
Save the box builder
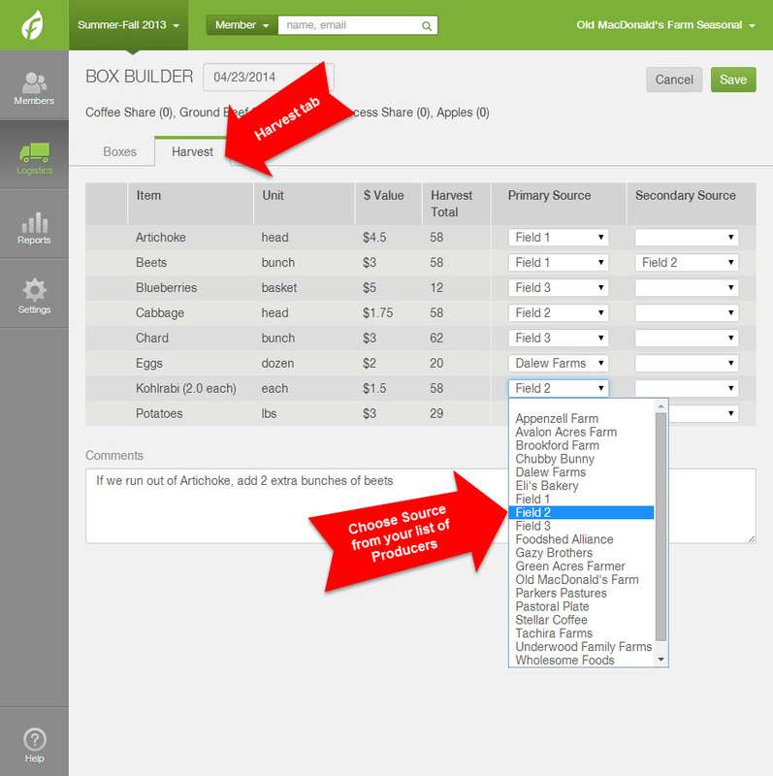[x=733, y=80]
